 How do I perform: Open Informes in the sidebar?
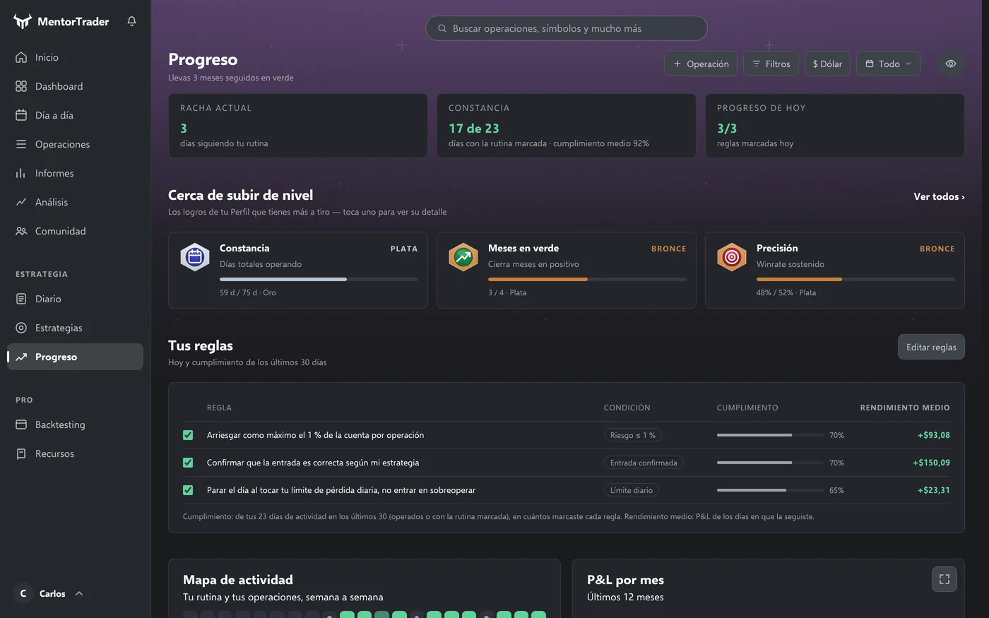75,173
